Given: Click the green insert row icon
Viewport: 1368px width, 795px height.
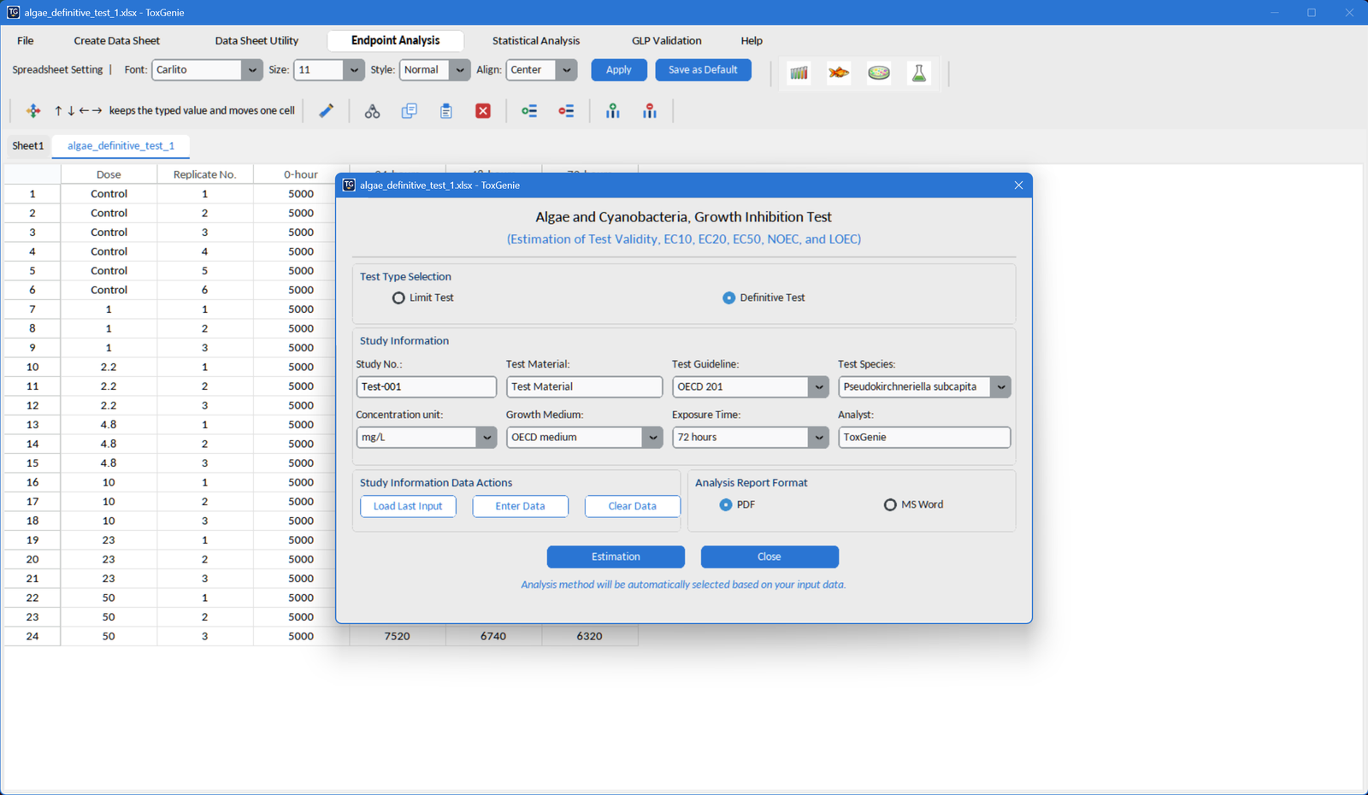Looking at the screenshot, I should coord(529,111).
